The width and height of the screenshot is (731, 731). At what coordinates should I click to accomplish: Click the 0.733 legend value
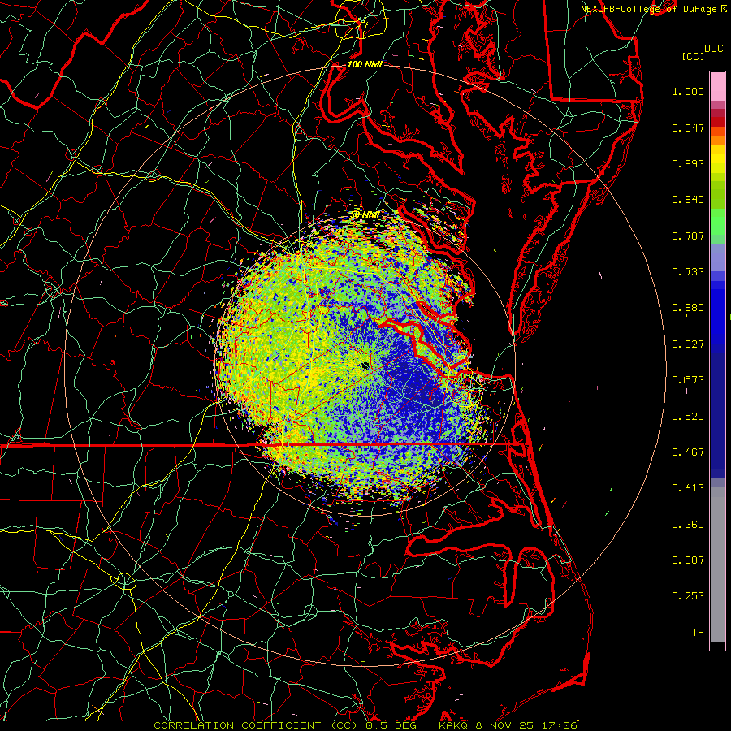[x=688, y=272]
